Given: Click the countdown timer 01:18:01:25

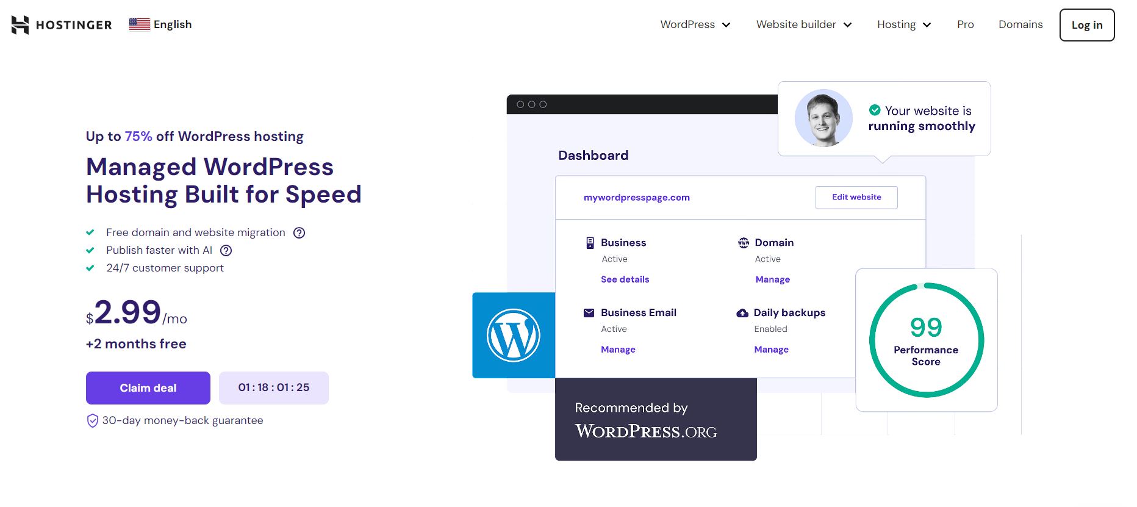Looking at the screenshot, I should 274,388.
